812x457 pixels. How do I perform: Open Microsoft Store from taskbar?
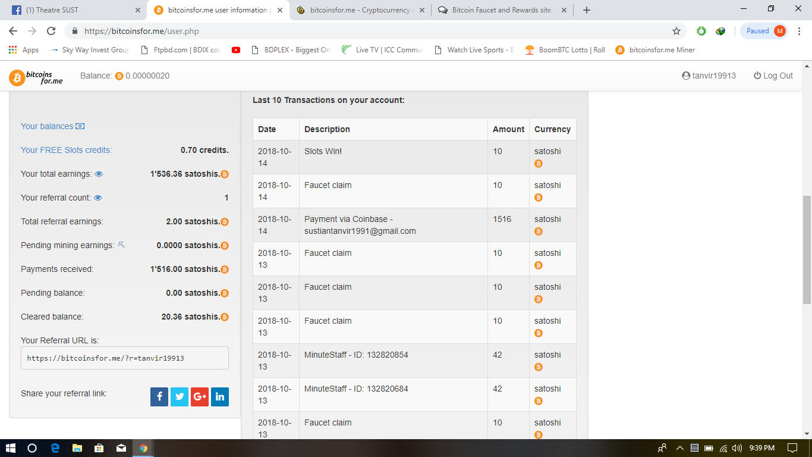click(99, 448)
